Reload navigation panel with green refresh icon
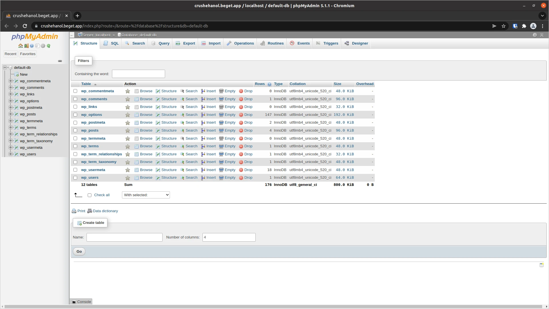The image size is (549, 309). click(x=49, y=46)
